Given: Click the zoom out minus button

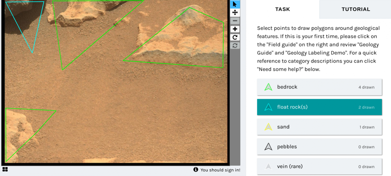Looking at the screenshot, I should tap(235, 21).
